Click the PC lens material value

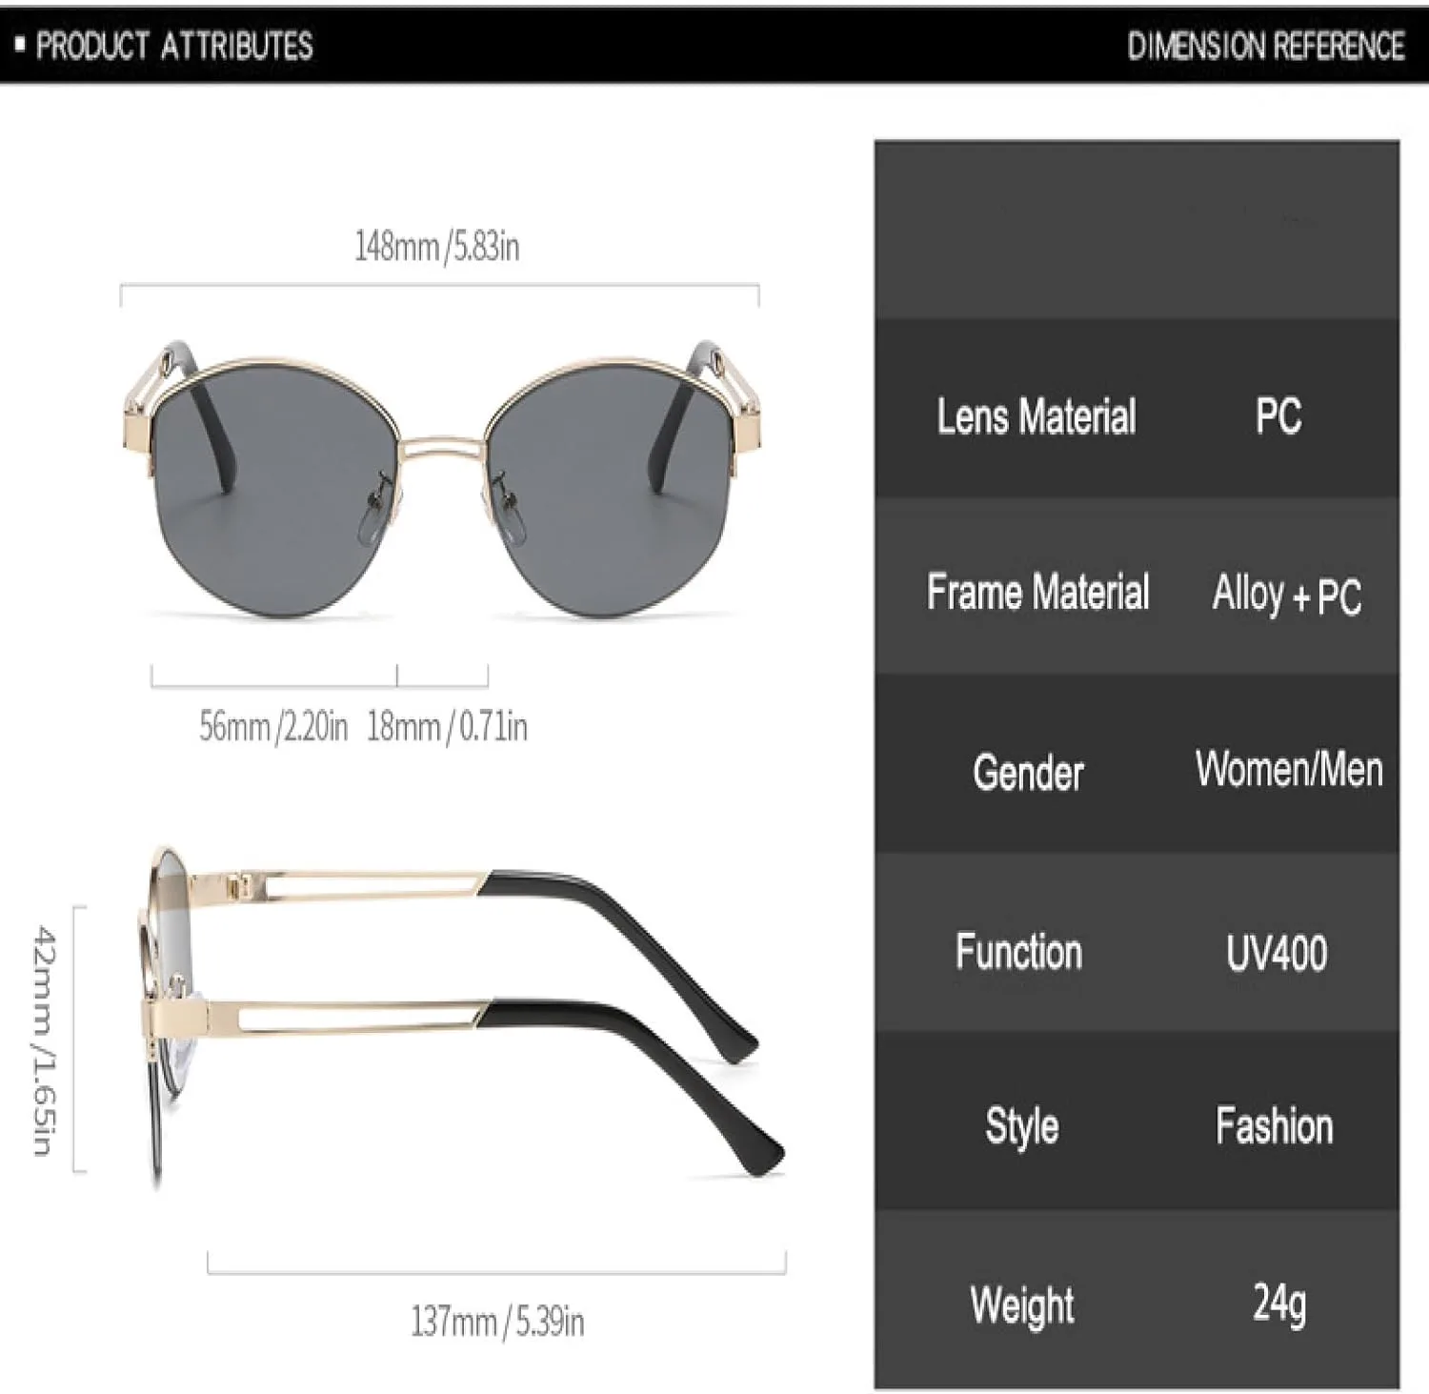[x=1278, y=416]
